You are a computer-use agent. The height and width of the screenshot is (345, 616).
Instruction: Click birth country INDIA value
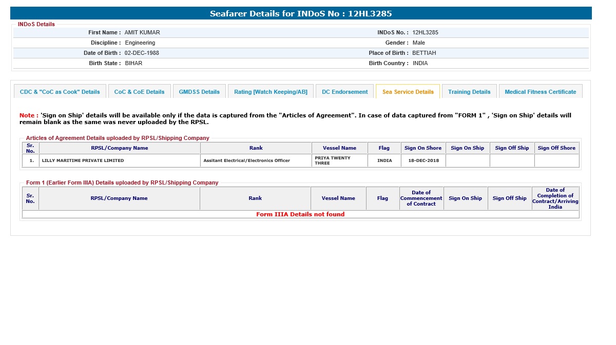click(420, 63)
